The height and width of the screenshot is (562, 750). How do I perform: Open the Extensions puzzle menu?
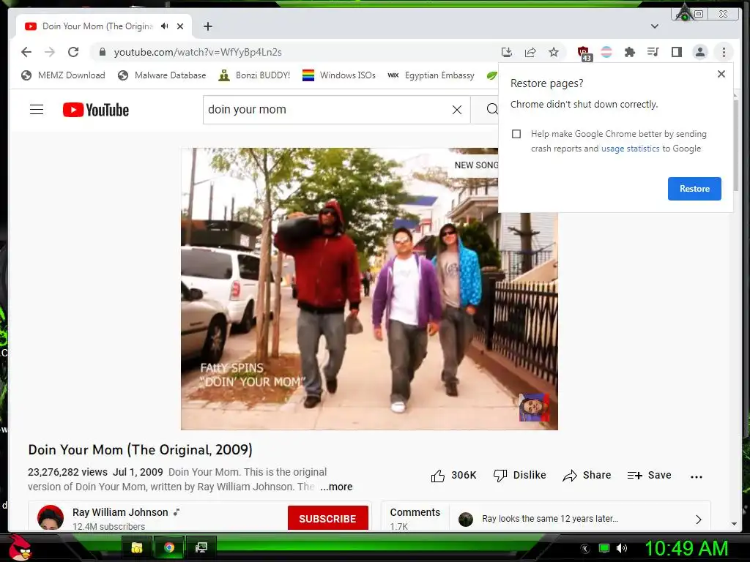[x=629, y=52]
